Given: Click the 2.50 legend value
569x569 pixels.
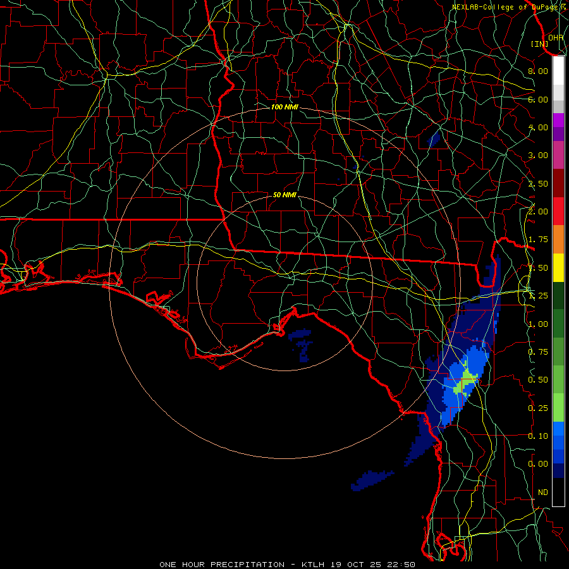Looking at the screenshot, I should point(538,183).
